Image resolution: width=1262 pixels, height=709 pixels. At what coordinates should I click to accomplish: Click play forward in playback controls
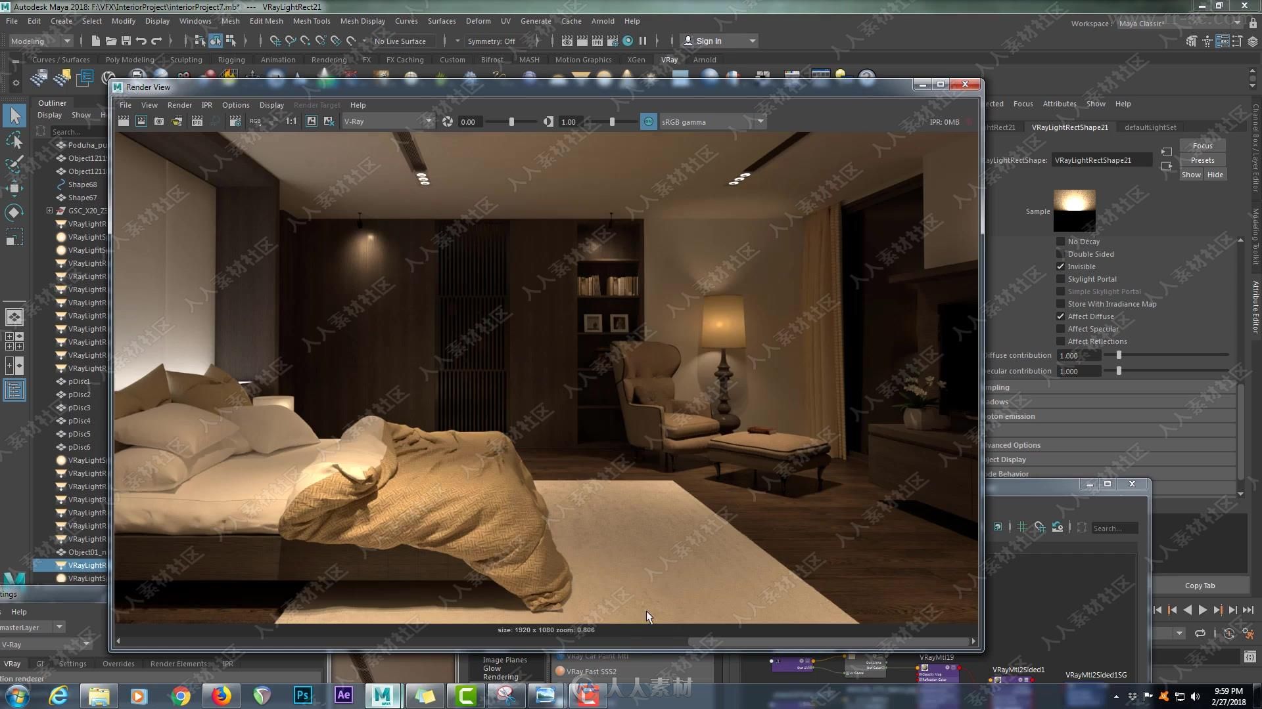(x=1202, y=610)
